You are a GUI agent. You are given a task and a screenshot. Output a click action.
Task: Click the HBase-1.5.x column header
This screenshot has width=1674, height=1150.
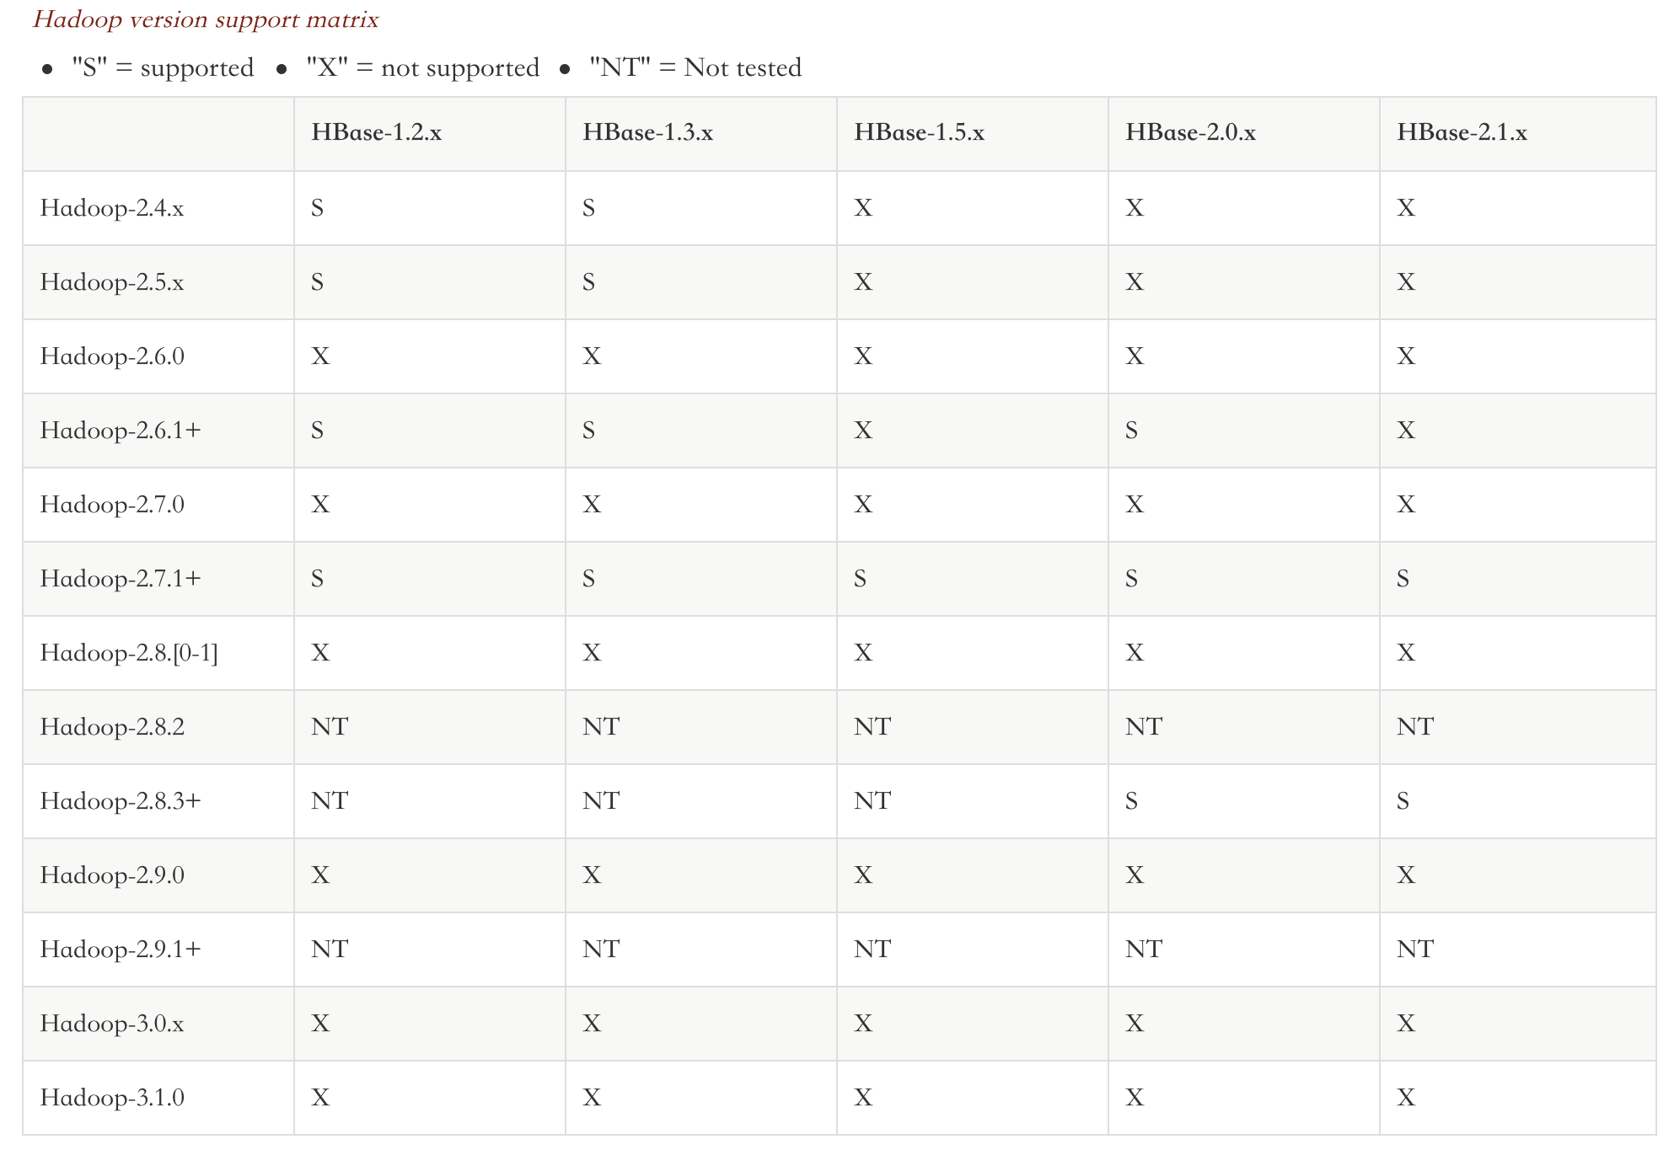[919, 133]
